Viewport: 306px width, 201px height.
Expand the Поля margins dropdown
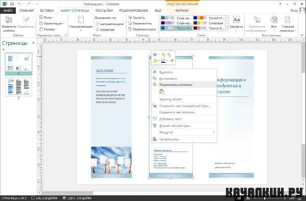pos(46,17)
